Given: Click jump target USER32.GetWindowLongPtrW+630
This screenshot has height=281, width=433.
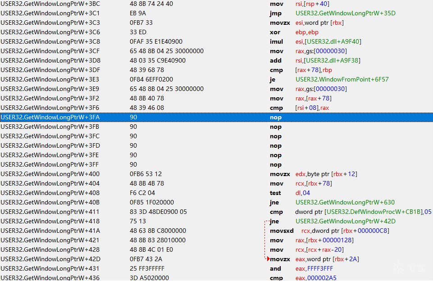Looking at the screenshot, I should coord(345,202).
